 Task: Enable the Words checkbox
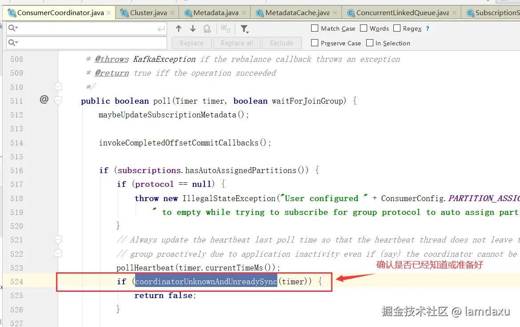click(x=364, y=28)
